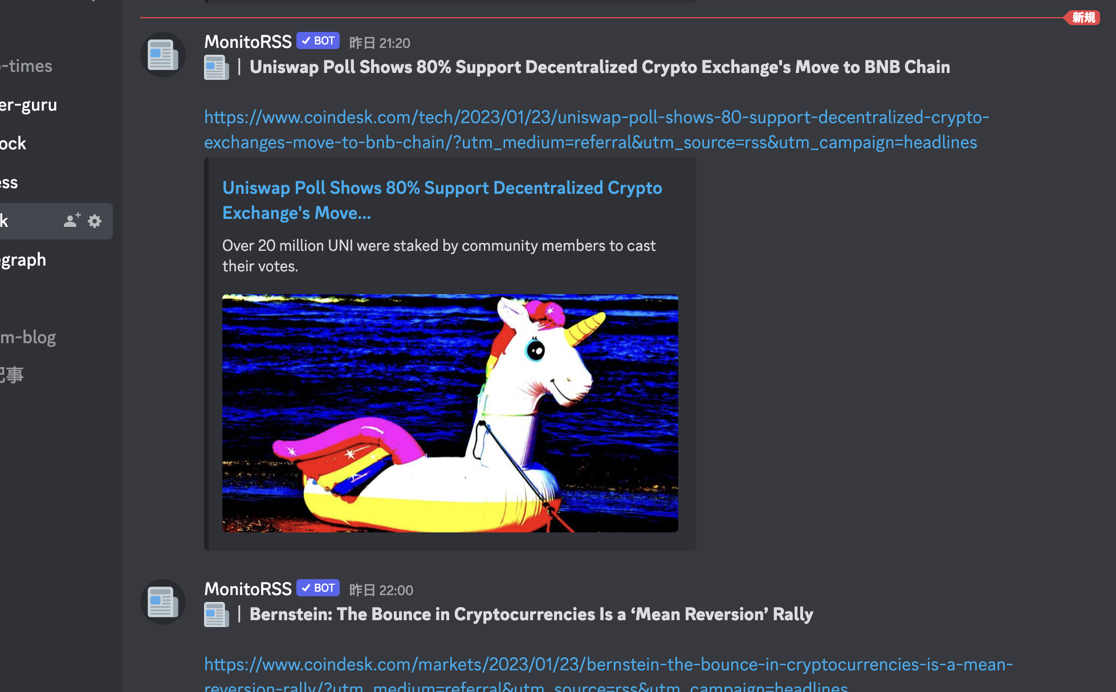Click newspaper emoji beside the Uniswap headline

click(x=217, y=67)
